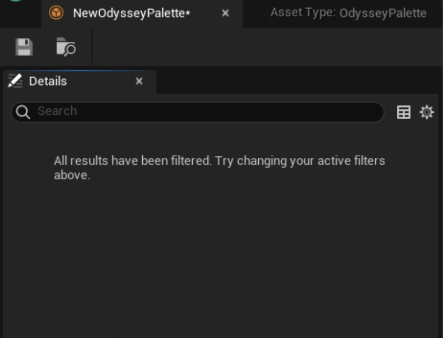Image resolution: width=443 pixels, height=338 pixels.
Task: Save the NewOdysseyPalette asset with floppy icon
Action: pyautogui.click(x=24, y=47)
